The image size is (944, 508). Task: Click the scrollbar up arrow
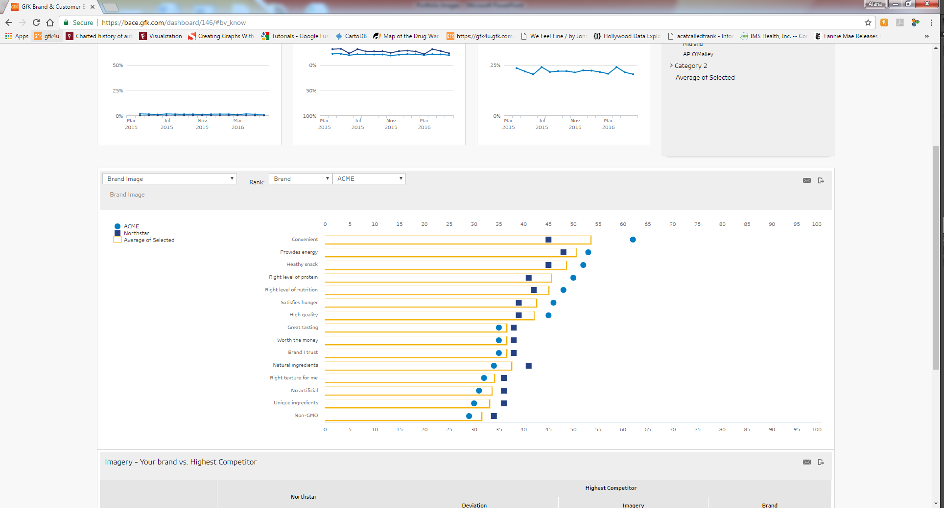936,48
